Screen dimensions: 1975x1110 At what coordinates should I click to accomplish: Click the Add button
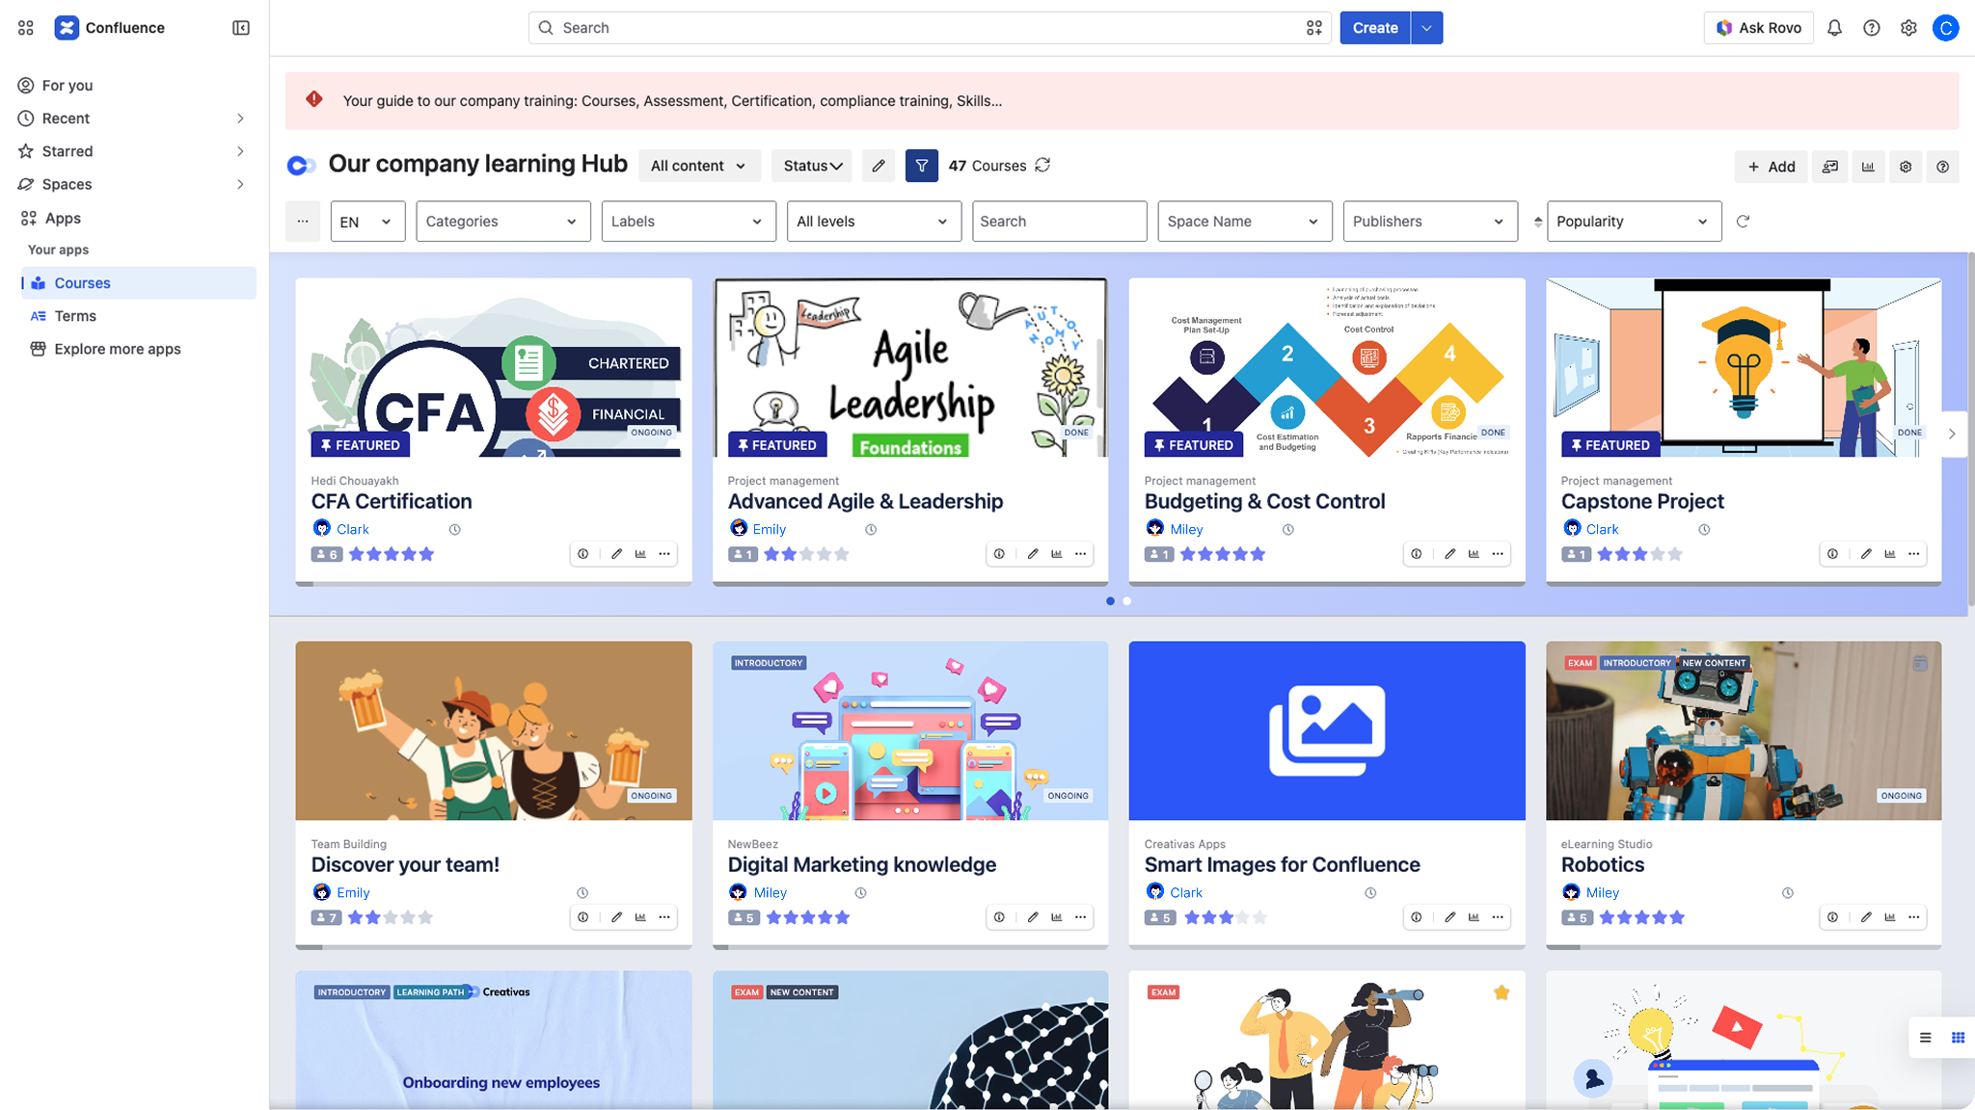pyautogui.click(x=1772, y=167)
